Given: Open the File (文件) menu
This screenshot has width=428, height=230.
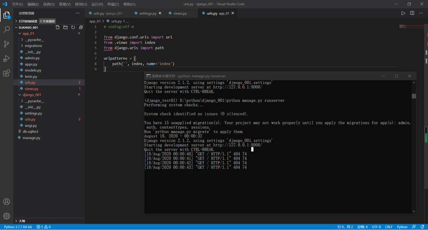Looking at the screenshot, I should (17, 4).
